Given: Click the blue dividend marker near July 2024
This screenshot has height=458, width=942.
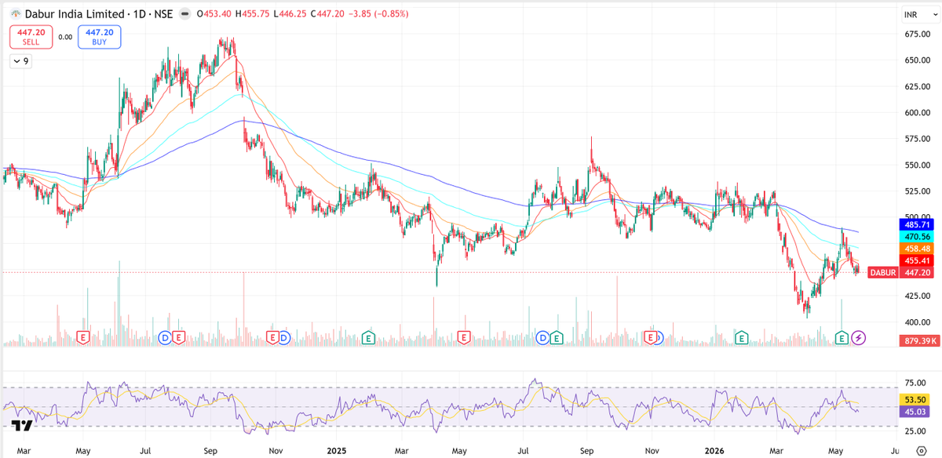Looking at the screenshot, I should [x=165, y=338].
